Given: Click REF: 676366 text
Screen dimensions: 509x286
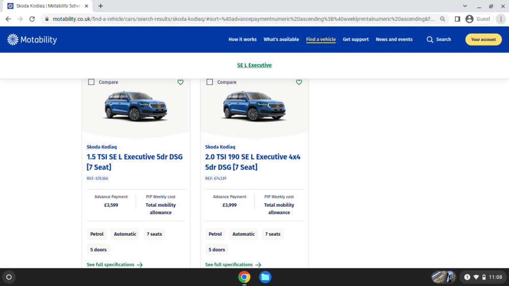Looking at the screenshot, I should tap(97, 178).
